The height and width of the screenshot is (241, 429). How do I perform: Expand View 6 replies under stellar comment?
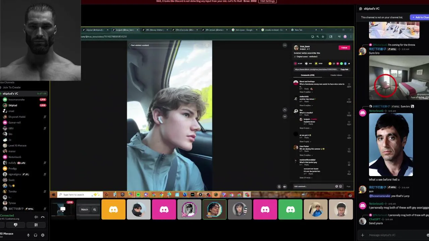pyautogui.click(x=305, y=105)
